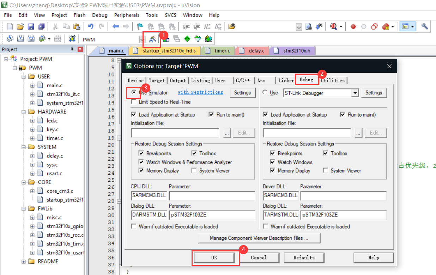The image size is (436, 275).
Task: Click the simulator Initialization File input field
Action: 175,133
